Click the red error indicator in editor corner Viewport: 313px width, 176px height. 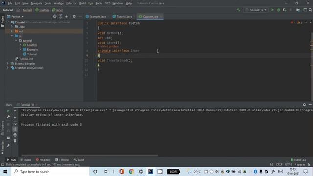click(x=293, y=22)
